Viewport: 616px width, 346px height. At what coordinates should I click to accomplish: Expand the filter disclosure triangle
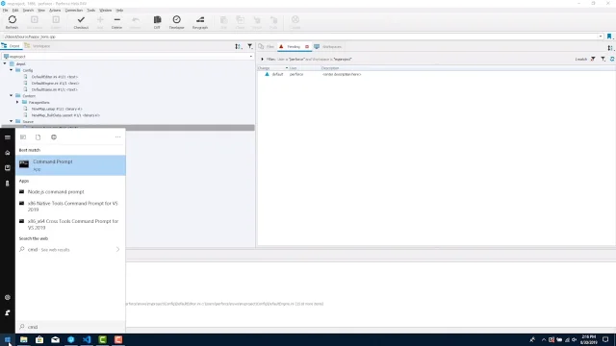(x=262, y=60)
